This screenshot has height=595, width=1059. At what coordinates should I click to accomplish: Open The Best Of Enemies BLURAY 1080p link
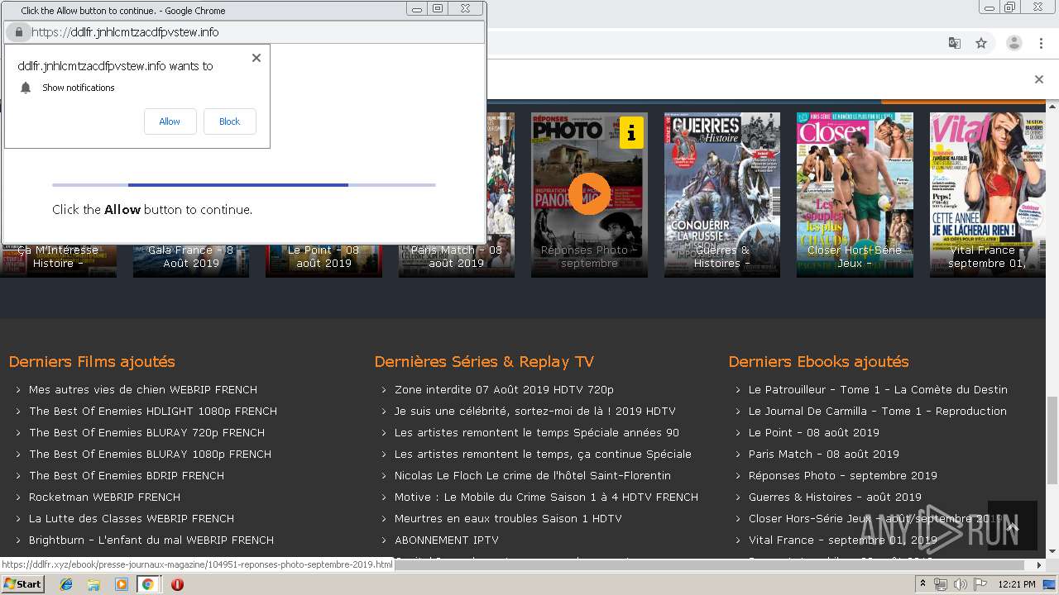tap(150, 454)
